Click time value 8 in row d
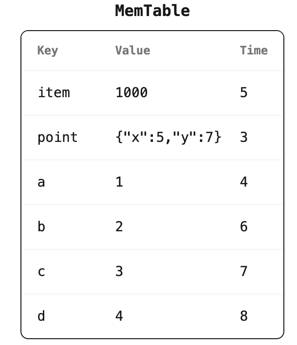297x345 pixels. (243, 316)
